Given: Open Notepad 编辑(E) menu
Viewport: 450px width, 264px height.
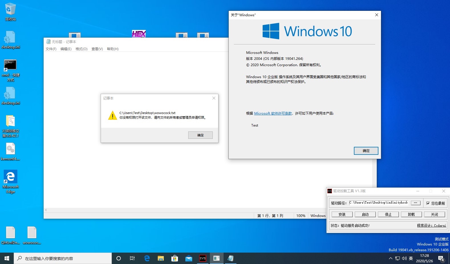Looking at the screenshot, I should 66,49.
